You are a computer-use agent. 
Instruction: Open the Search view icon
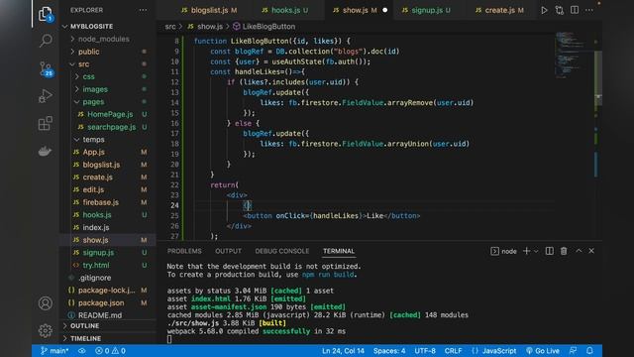[x=46, y=40]
